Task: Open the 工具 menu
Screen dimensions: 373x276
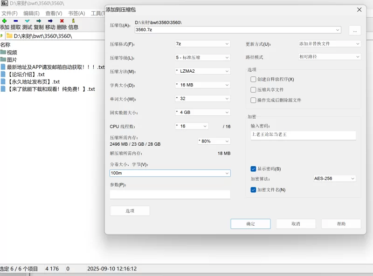Action: coord(97,13)
